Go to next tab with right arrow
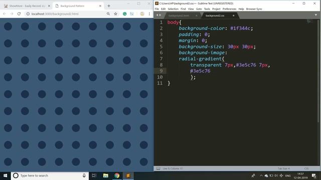Viewport: 321px width, 180px height. pos(160,15)
